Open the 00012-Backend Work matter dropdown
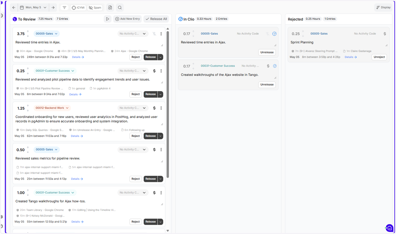Viewport: 396px width, 234px height. click(x=52, y=108)
